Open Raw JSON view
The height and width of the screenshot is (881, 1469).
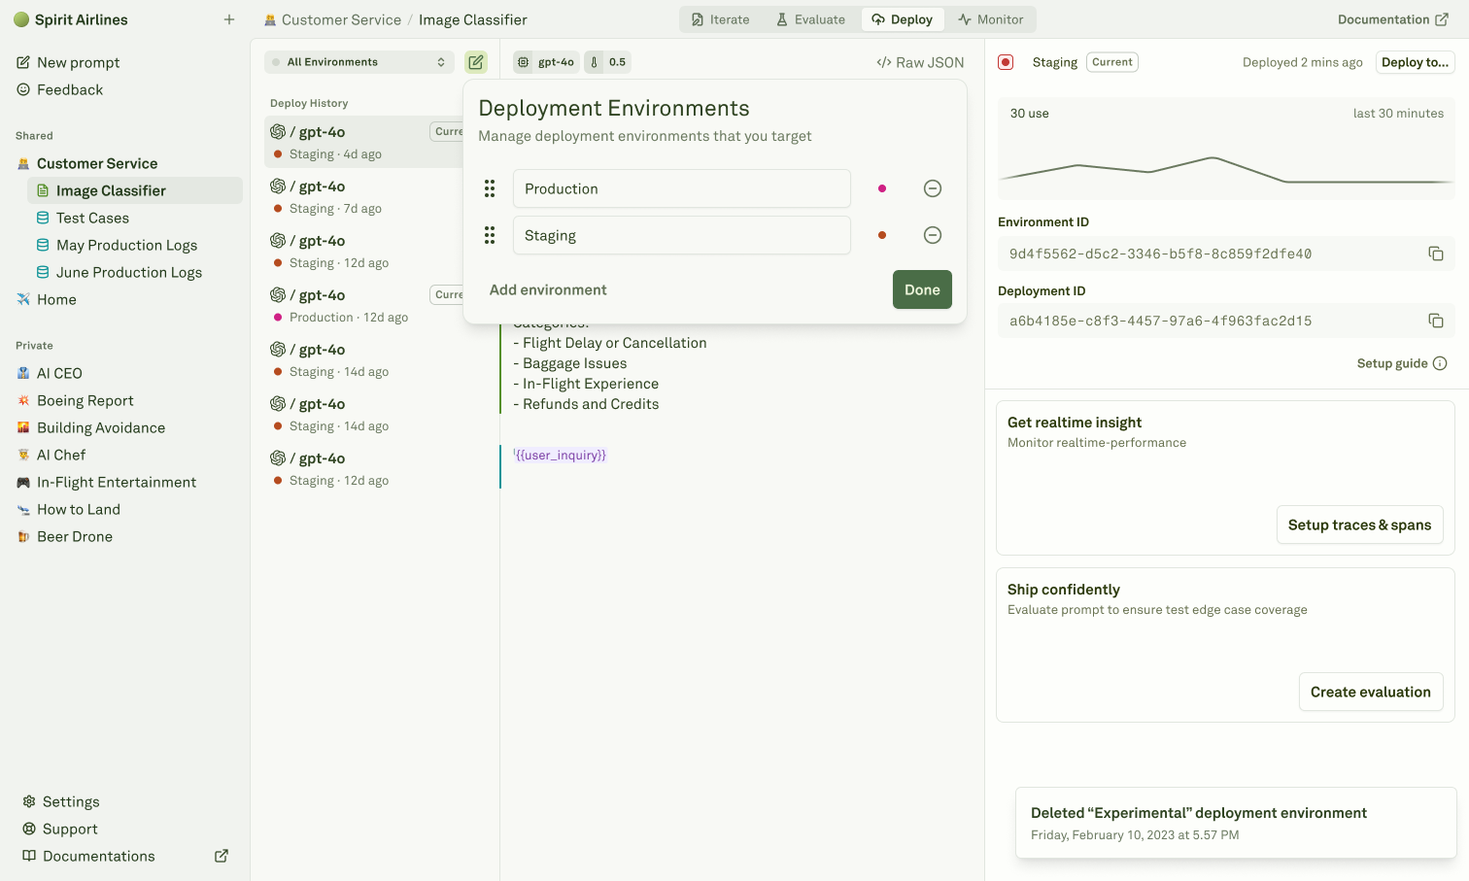click(x=919, y=61)
